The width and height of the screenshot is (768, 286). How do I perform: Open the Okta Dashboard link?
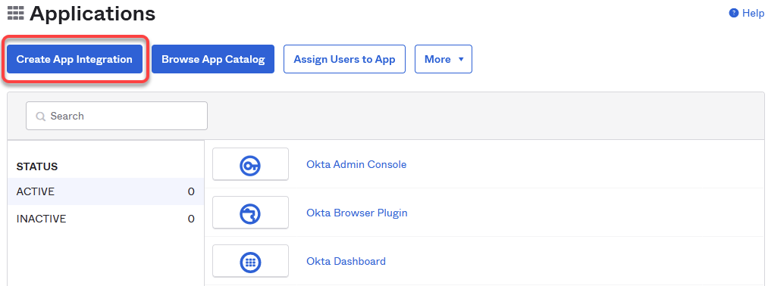click(x=346, y=261)
